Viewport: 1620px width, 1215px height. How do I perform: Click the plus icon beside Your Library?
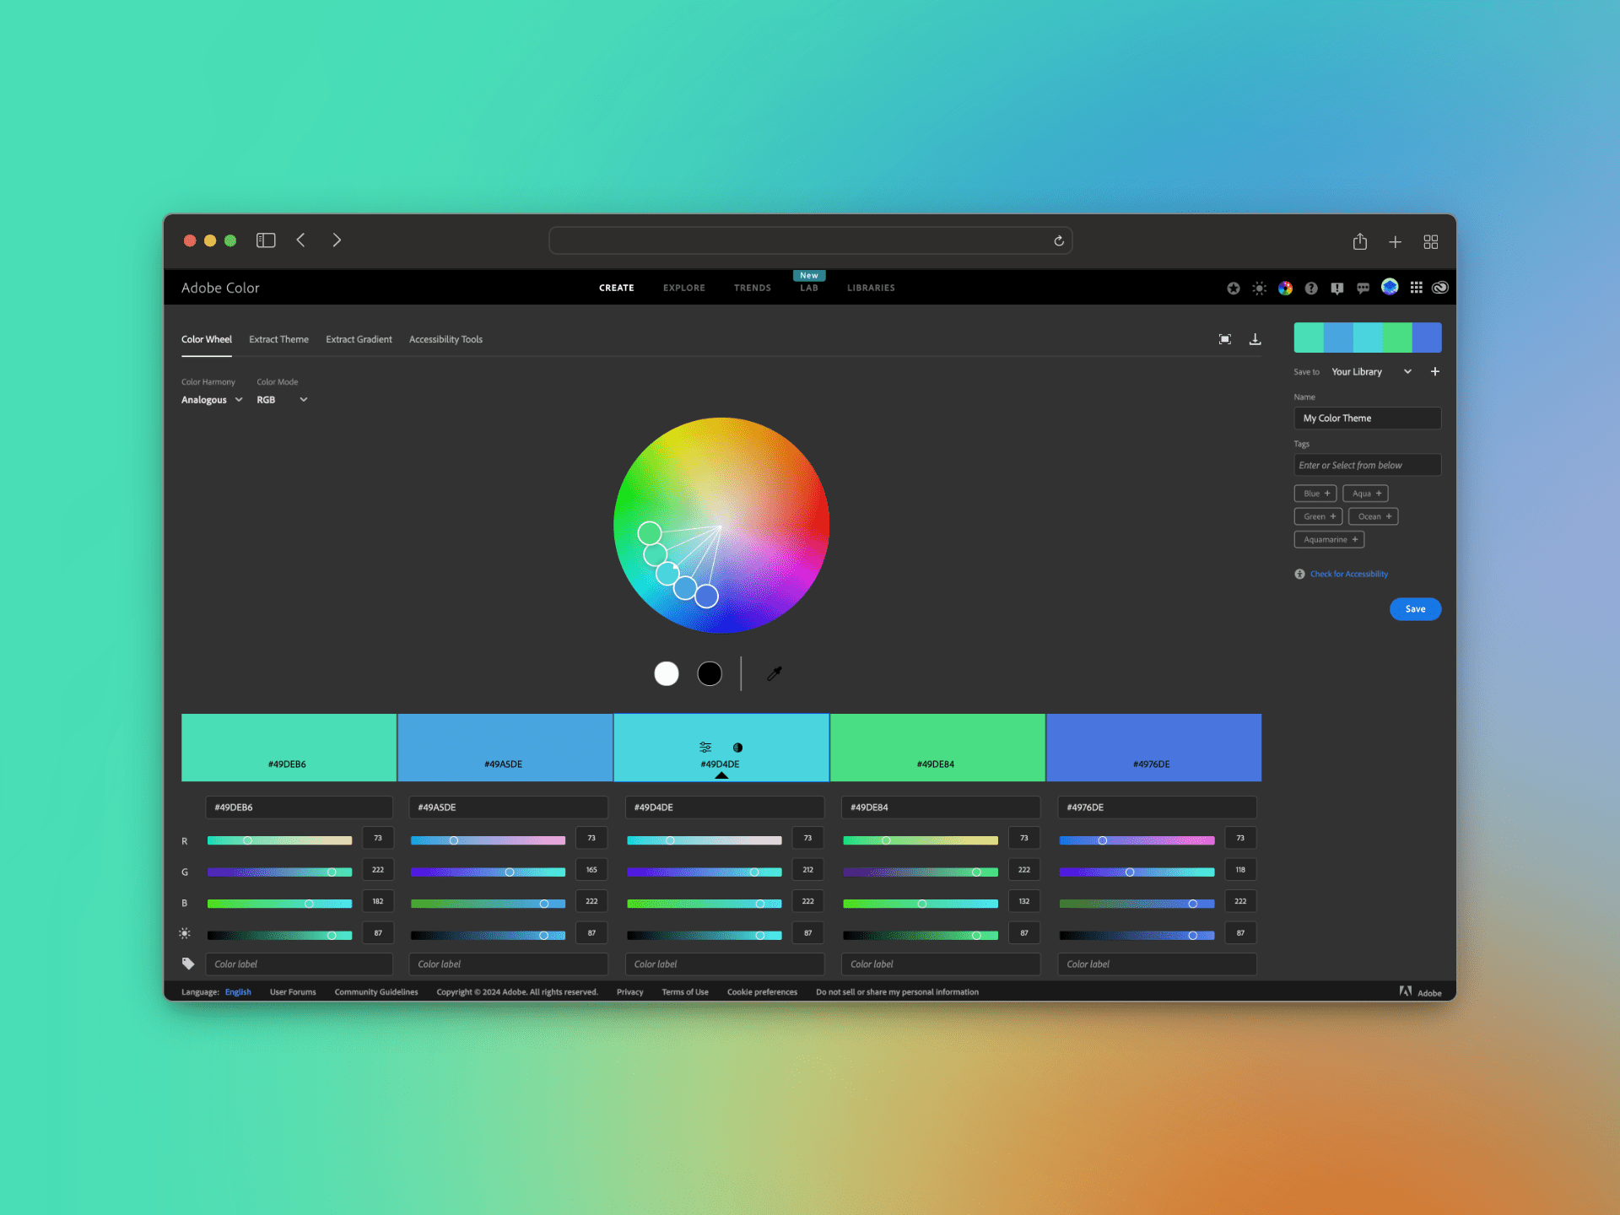[1435, 372]
